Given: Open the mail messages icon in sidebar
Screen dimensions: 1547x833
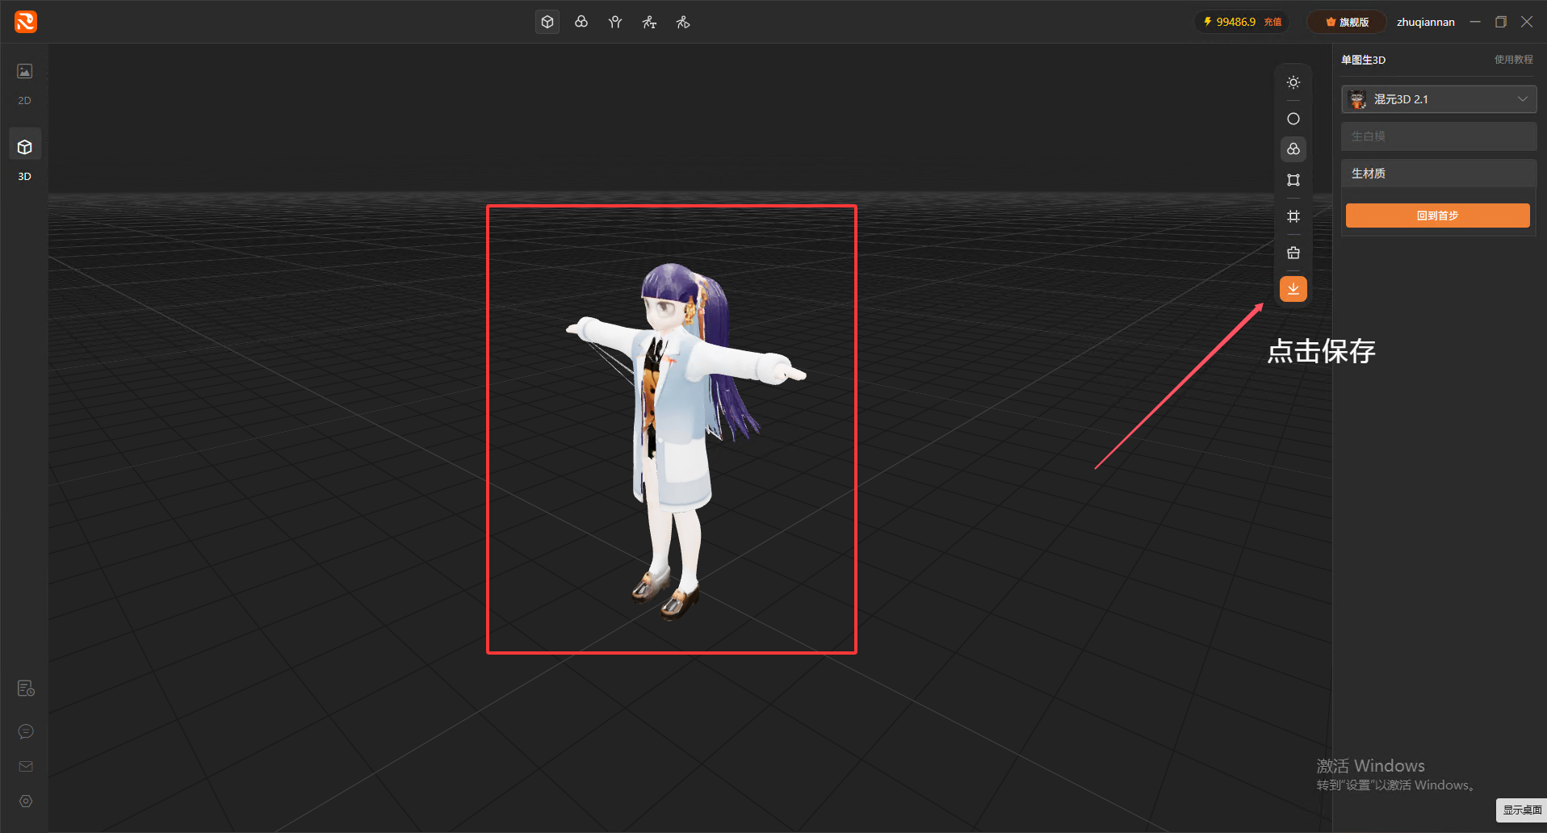Looking at the screenshot, I should (26, 766).
